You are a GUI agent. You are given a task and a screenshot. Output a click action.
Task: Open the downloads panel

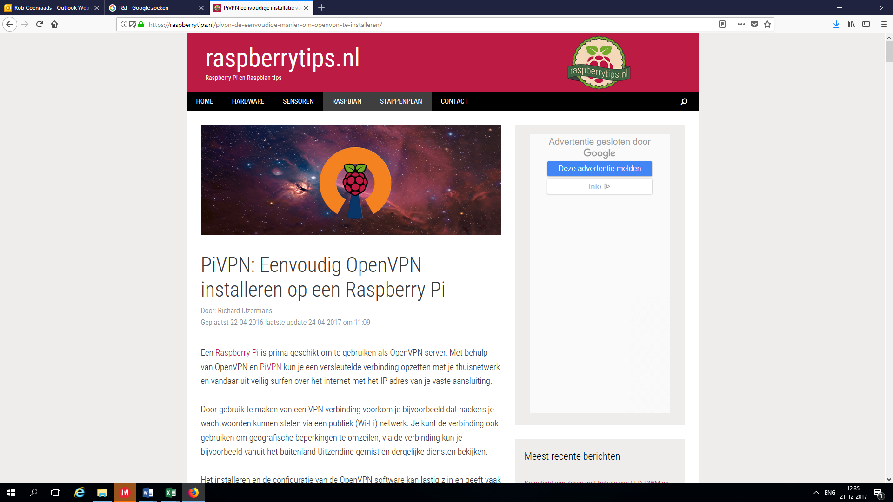point(836,24)
